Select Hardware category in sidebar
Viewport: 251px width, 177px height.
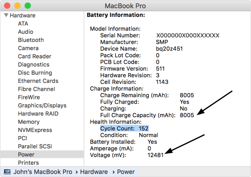[x=23, y=16]
